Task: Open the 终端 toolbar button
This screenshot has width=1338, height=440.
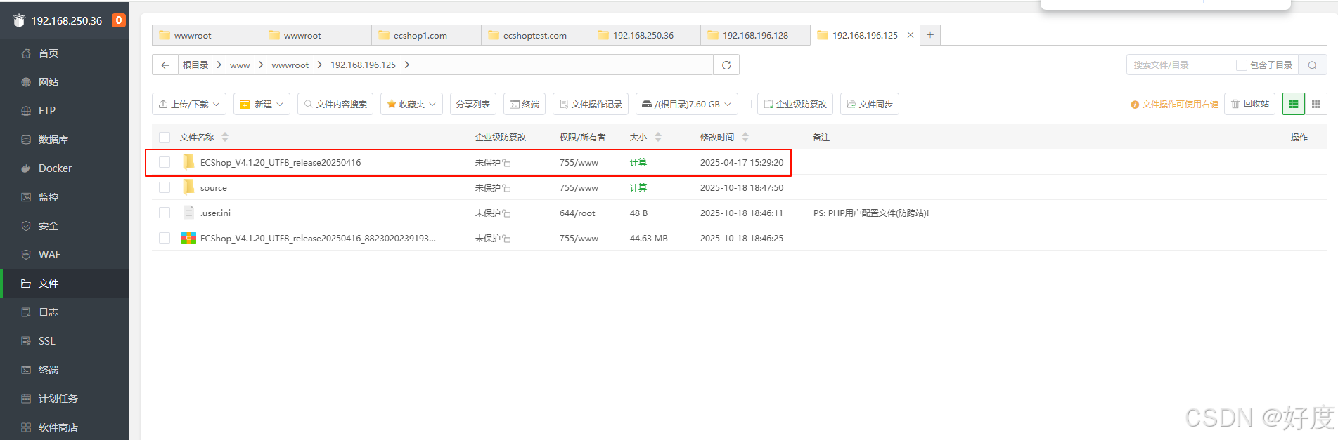Action: (x=525, y=104)
